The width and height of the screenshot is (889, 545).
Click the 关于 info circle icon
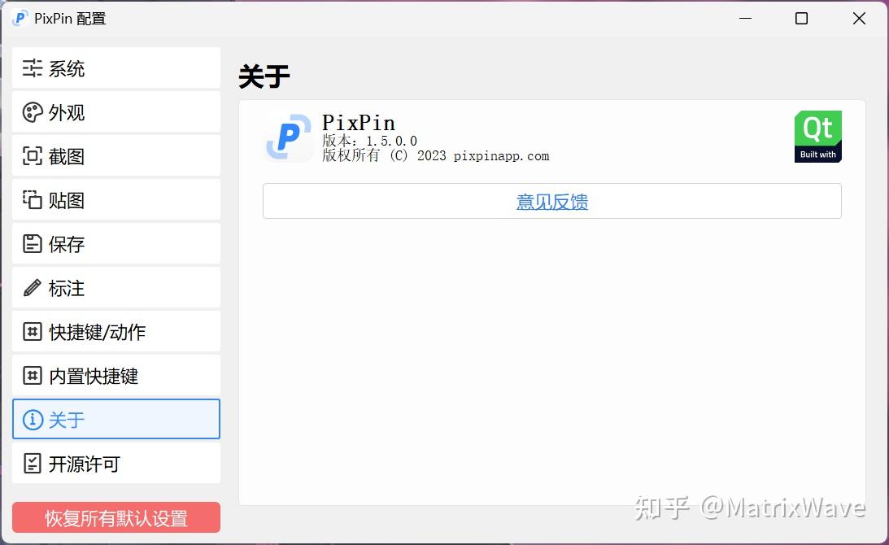(x=33, y=420)
